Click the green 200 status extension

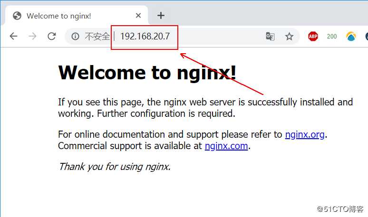coord(331,36)
